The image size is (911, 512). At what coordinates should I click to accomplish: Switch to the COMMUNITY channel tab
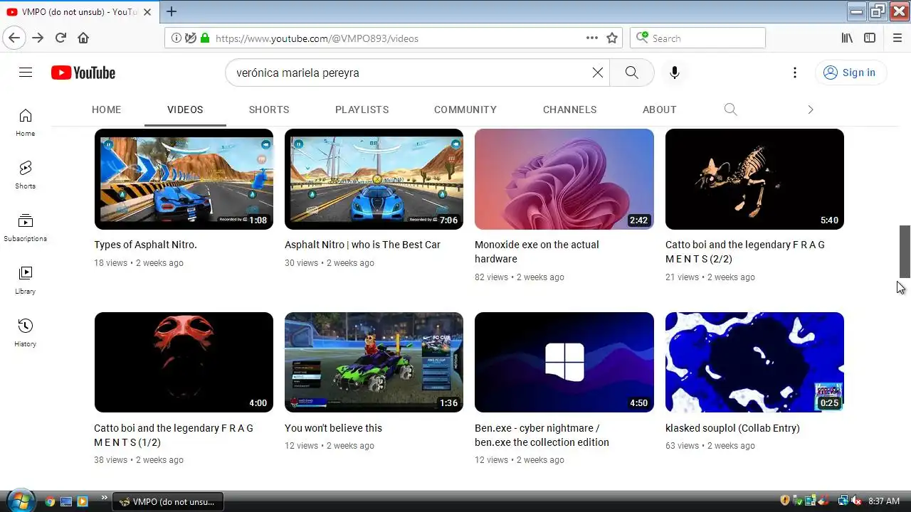click(465, 110)
